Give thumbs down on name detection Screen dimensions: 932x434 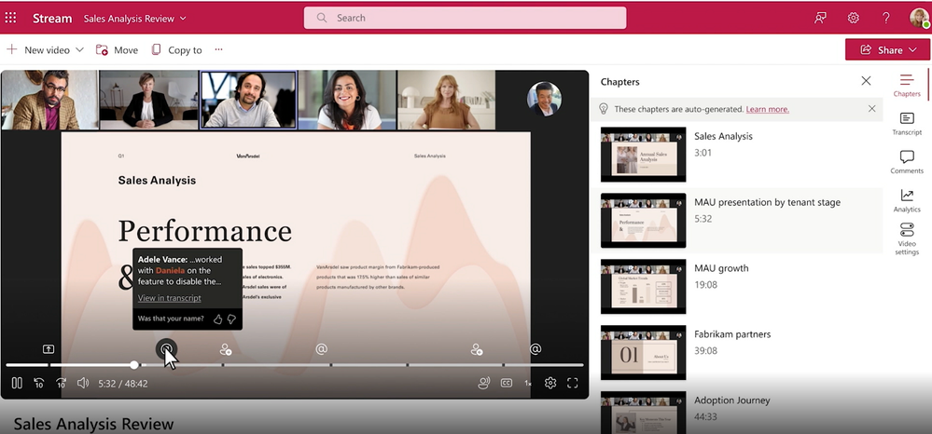231,319
